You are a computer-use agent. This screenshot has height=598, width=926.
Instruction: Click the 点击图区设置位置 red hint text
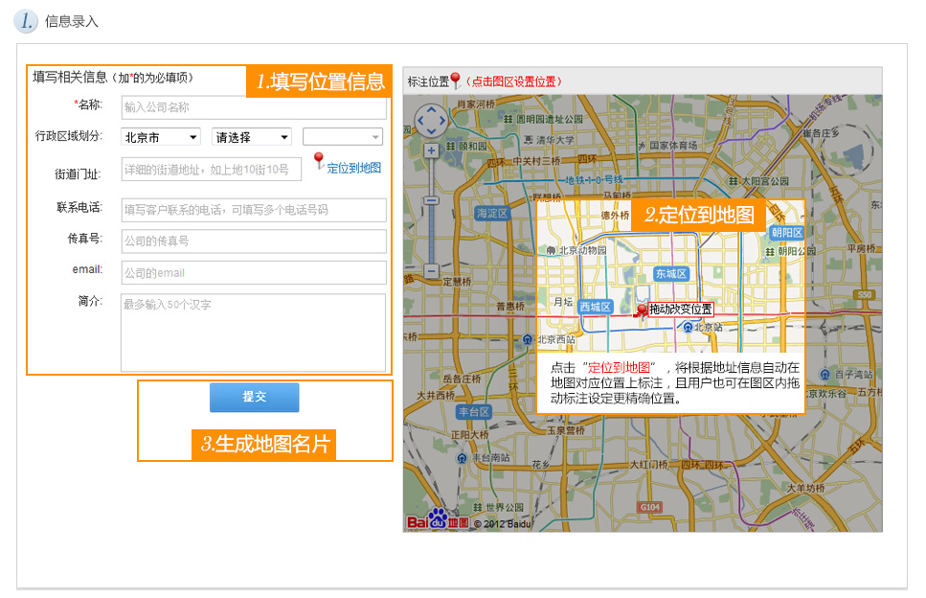(x=513, y=81)
